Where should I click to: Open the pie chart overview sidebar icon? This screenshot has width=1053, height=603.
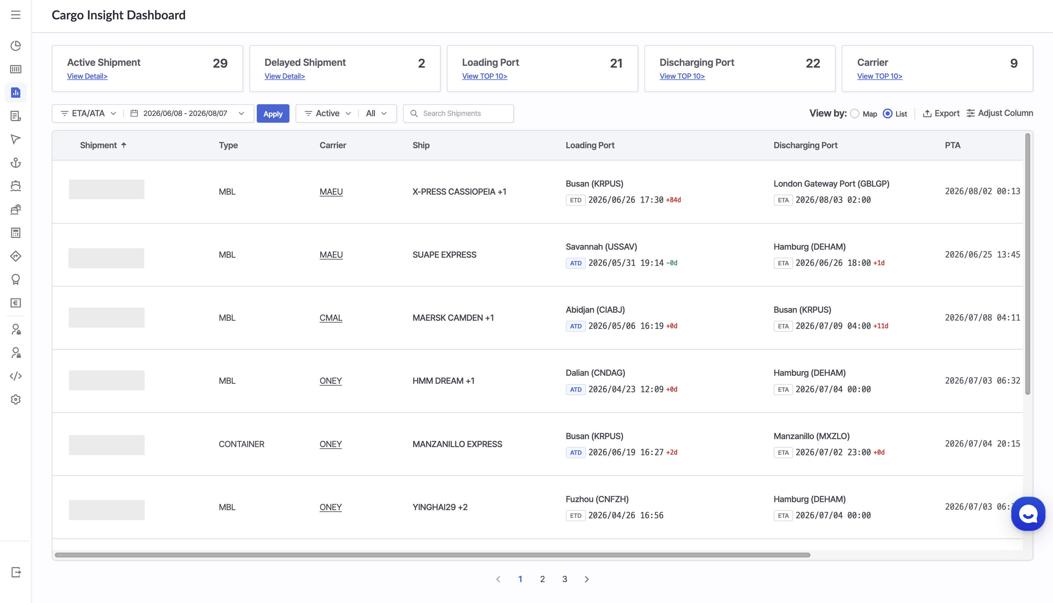[x=16, y=46]
